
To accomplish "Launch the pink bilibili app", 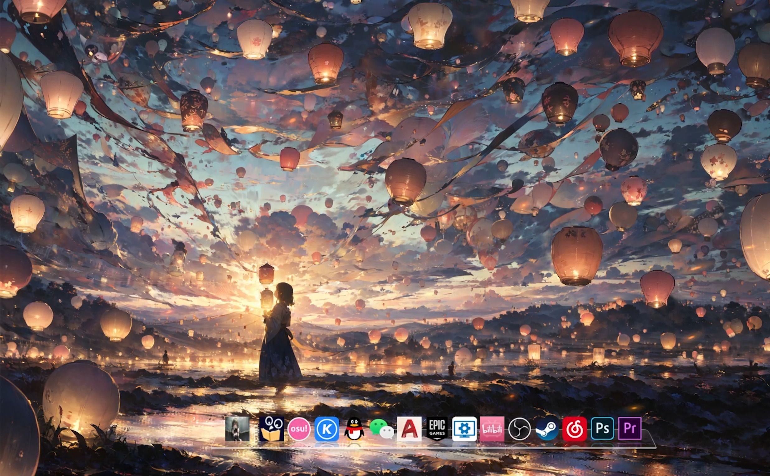I will coord(492,429).
